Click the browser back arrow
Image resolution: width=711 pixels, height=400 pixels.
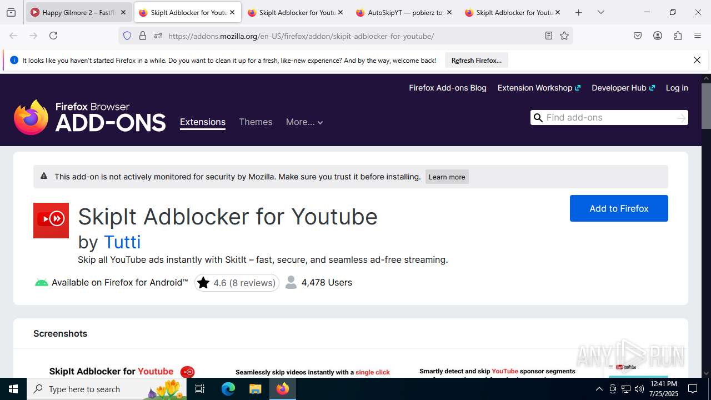pyautogui.click(x=13, y=36)
